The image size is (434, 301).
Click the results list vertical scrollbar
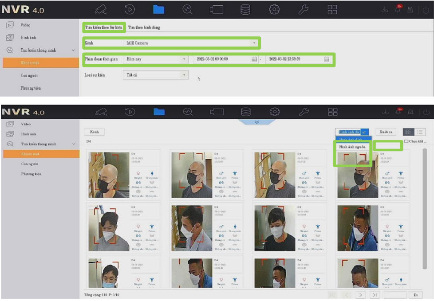point(425,177)
